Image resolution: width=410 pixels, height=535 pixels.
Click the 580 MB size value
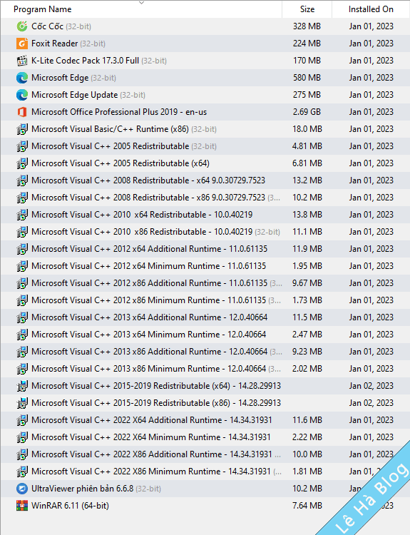coord(307,78)
